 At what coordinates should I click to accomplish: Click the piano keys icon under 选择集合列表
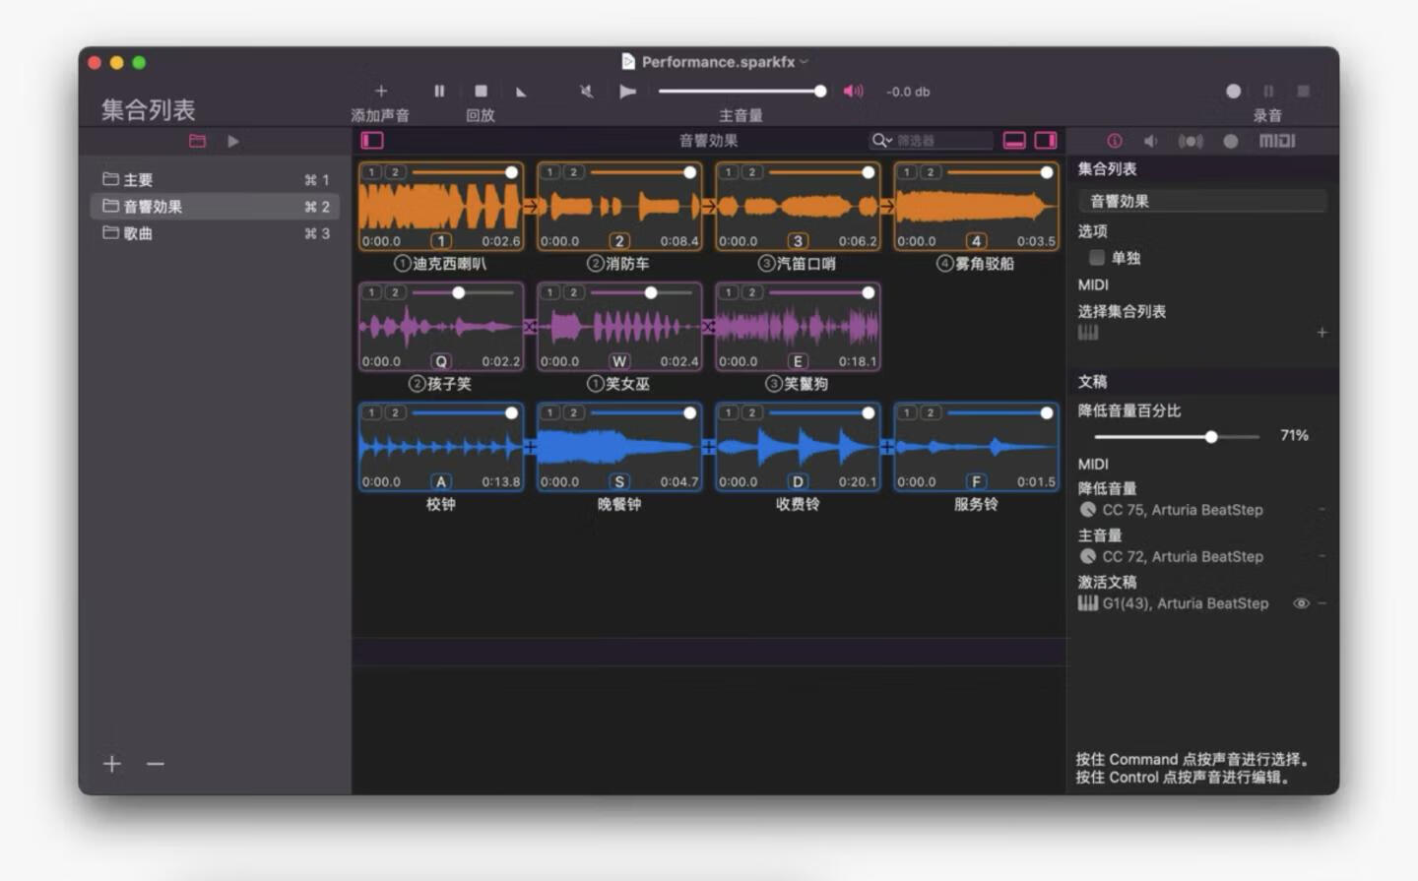pos(1087,333)
